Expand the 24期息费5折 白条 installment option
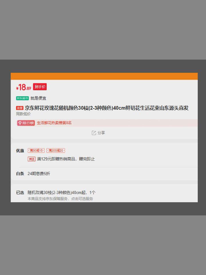This screenshot has height=275, width=206. pos(104,174)
